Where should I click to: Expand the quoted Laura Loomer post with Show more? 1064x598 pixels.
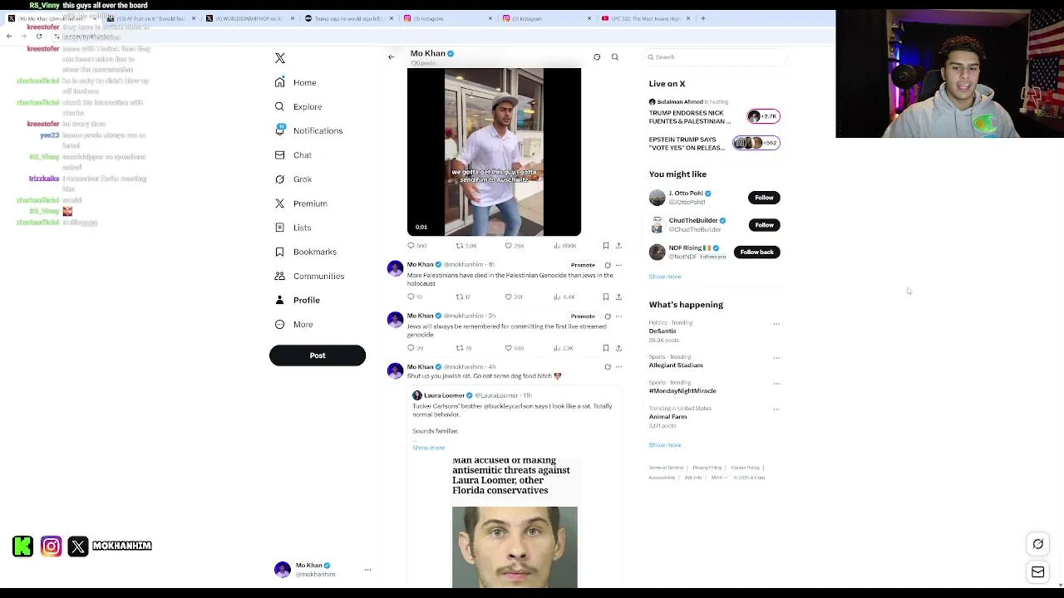(428, 448)
